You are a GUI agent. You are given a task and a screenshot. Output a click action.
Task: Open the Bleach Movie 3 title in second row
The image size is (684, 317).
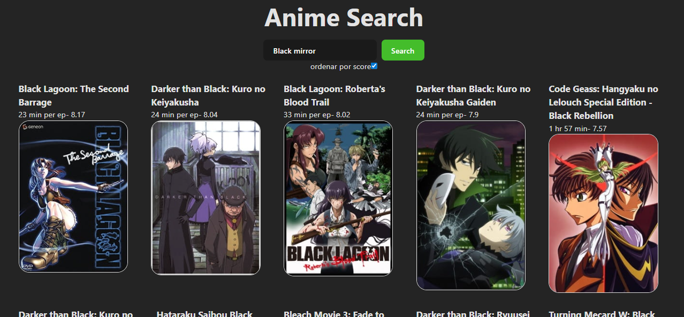[x=334, y=313]
